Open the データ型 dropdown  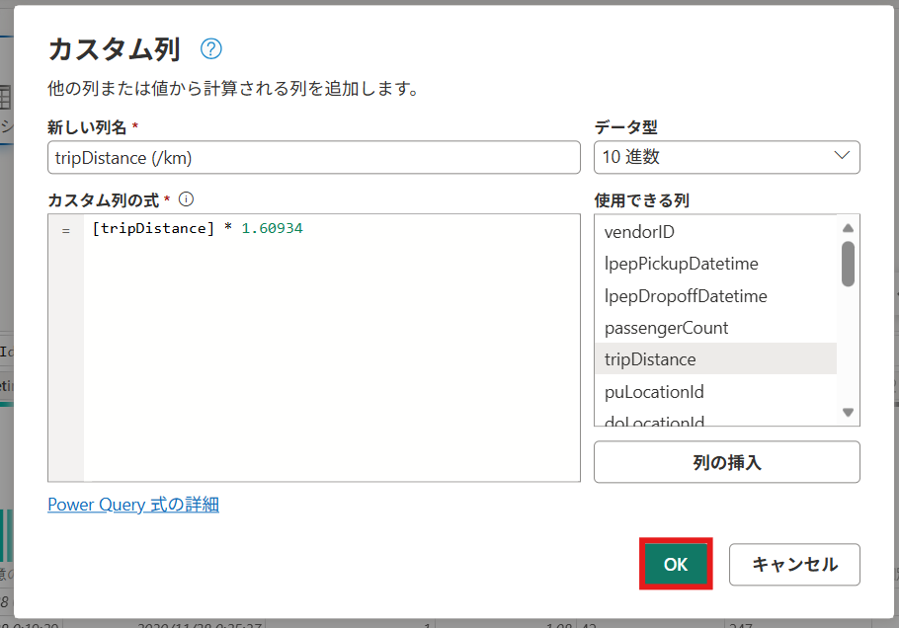[x=726, y=157]
